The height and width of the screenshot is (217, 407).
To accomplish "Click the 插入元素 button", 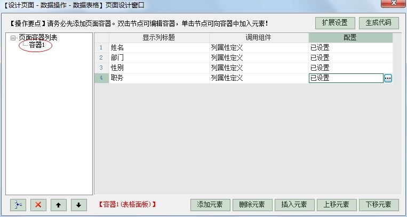I will (294, 205).
